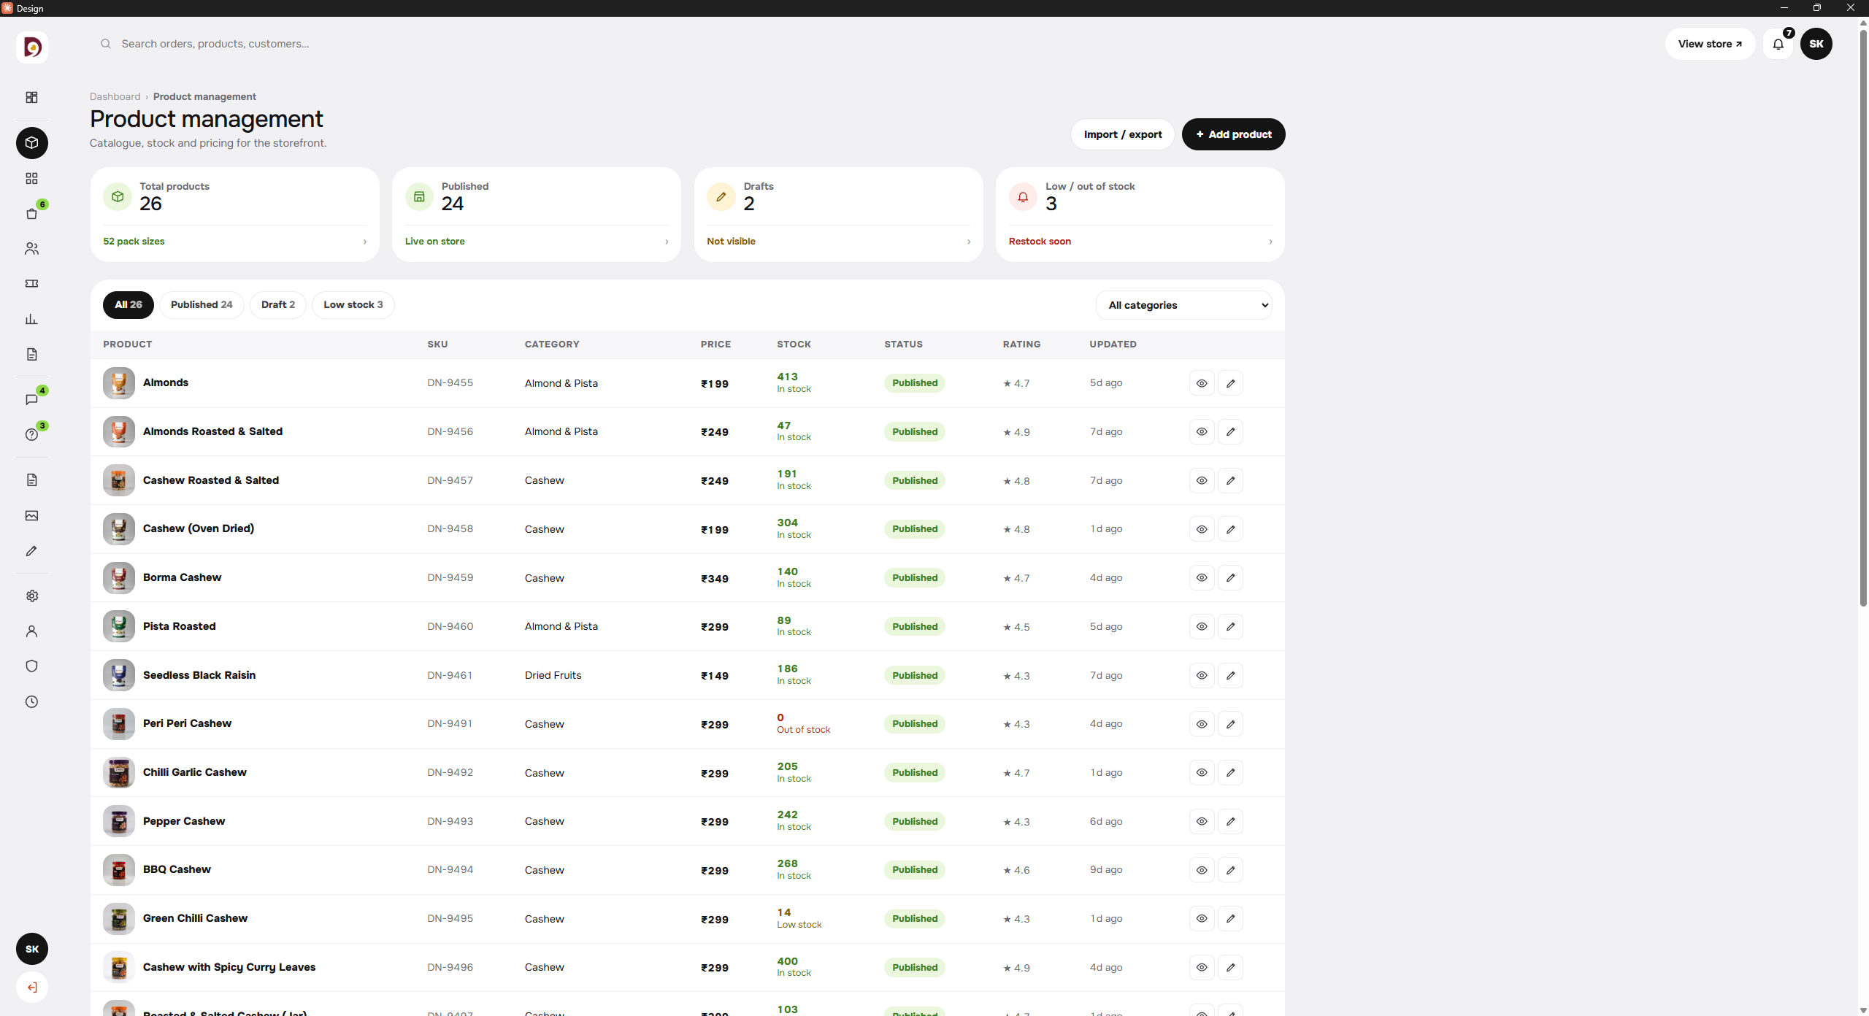Click the page vertical scrollbar
Viewport: 1869px width, 1016px height.
1862,317
